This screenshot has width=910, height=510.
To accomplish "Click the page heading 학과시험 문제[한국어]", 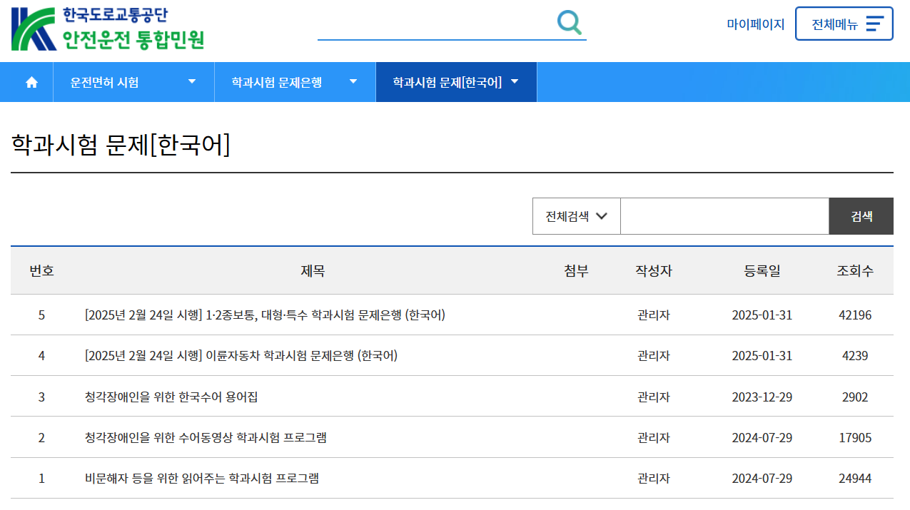I will click(x=121, y=145).
